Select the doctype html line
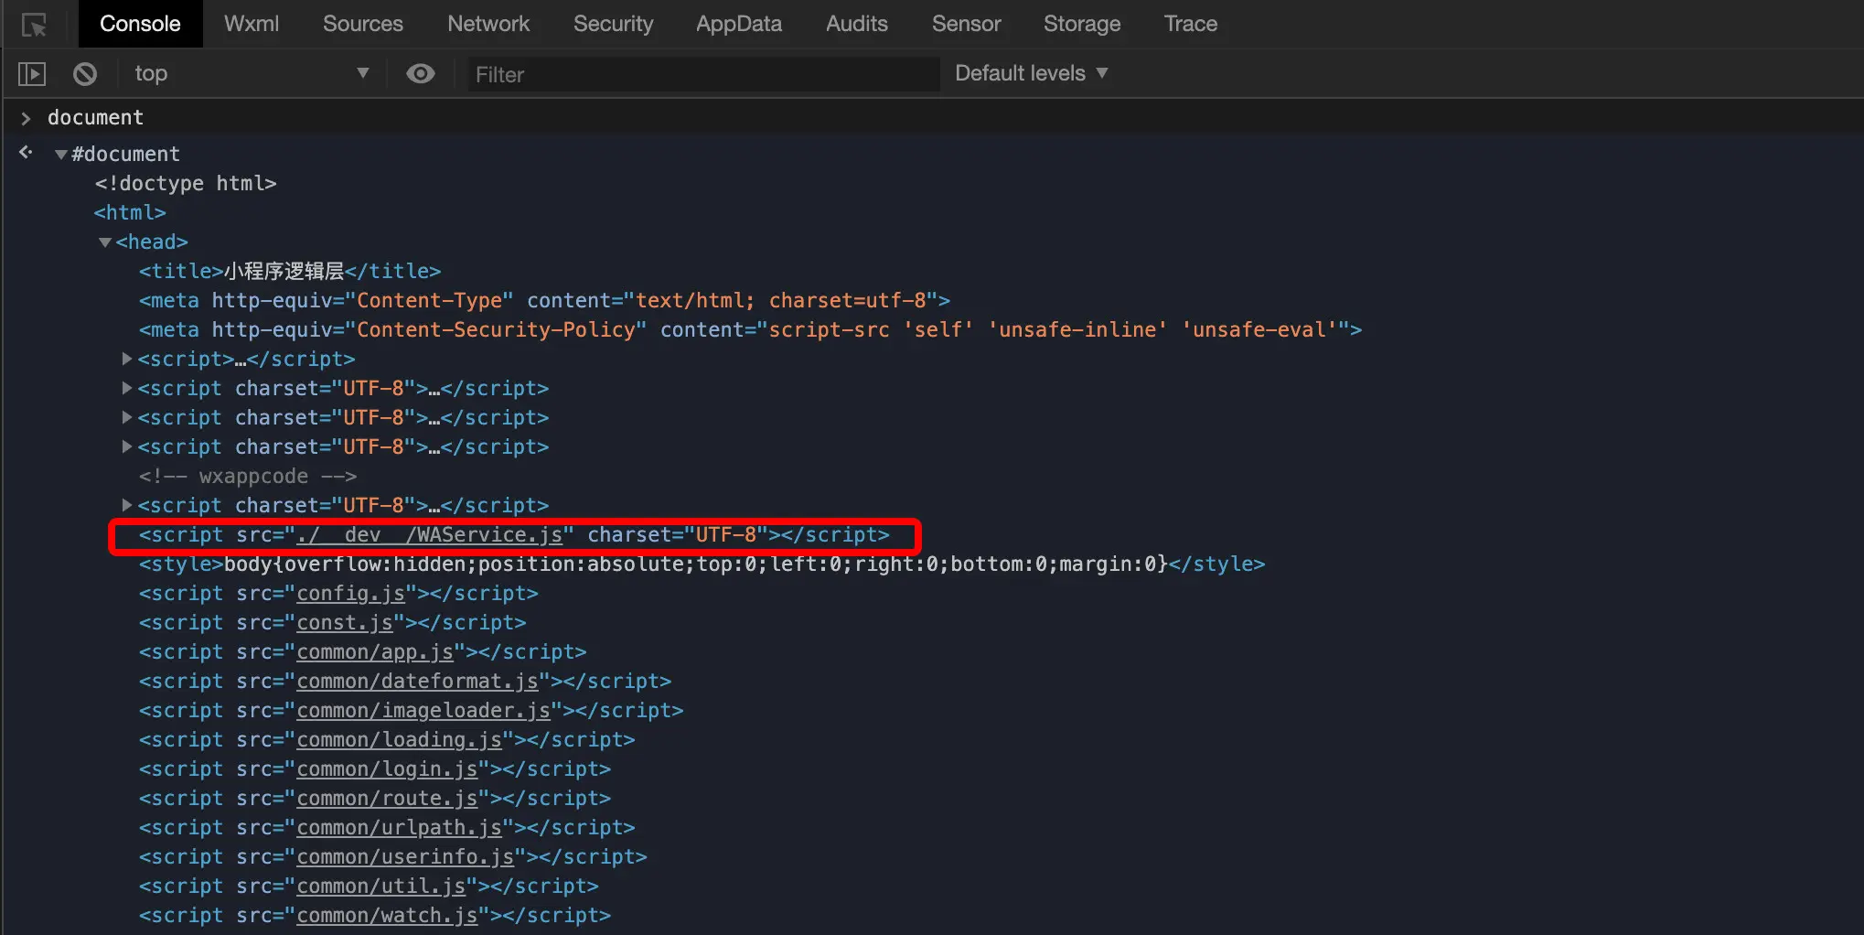The image size is (1864, 935). pyautogui.click(x=186, y=184)
